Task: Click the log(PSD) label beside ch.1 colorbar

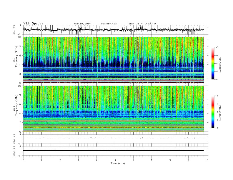Action: (221, 65)
